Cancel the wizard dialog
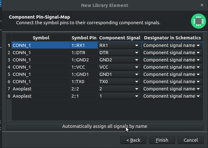The height and width of the screenshot is (148, 208). pos(191,140)
